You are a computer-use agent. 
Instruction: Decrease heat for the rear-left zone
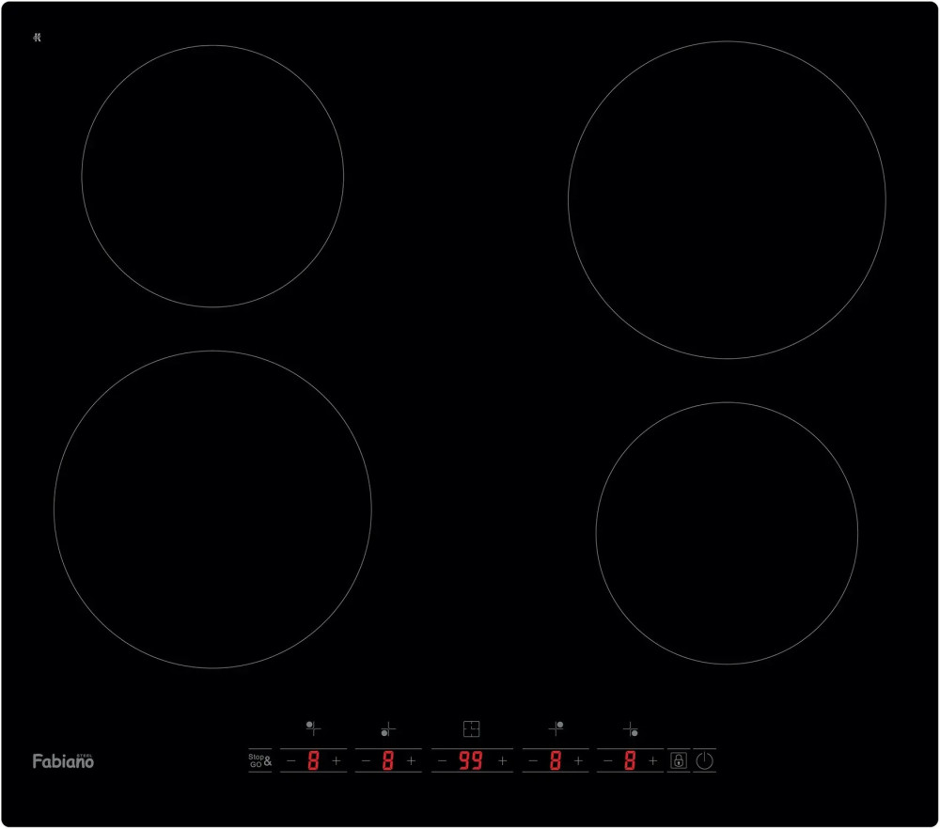[x=290, y=760]
